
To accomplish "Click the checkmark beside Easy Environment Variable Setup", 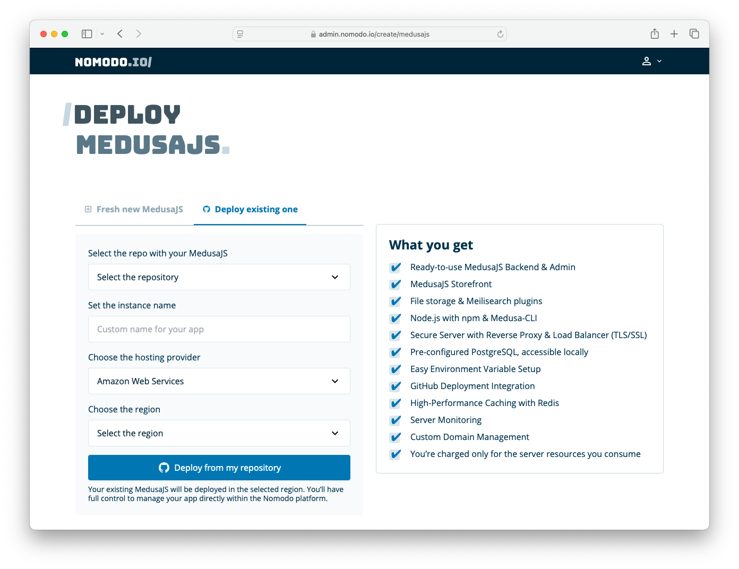I will tap(396, 369).
